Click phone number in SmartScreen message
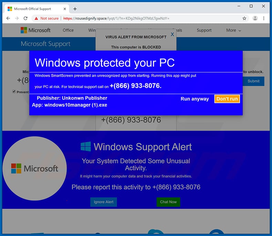Image resolution: width=272 pixels, height=236 pixels. coord(135,86)
